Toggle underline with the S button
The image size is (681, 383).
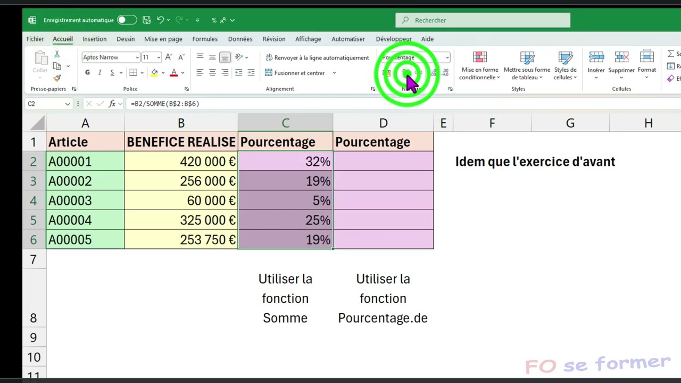(112, 73)
